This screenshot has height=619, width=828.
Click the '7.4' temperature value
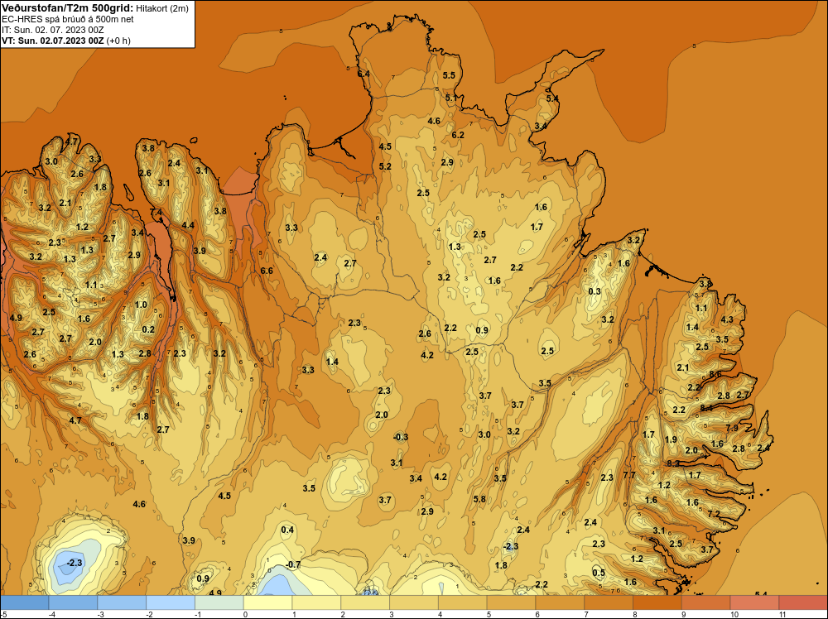[156, 212]
